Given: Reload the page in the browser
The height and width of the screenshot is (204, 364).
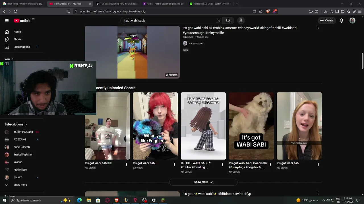Looking at the screenshot, I should (x=15, y=11).
